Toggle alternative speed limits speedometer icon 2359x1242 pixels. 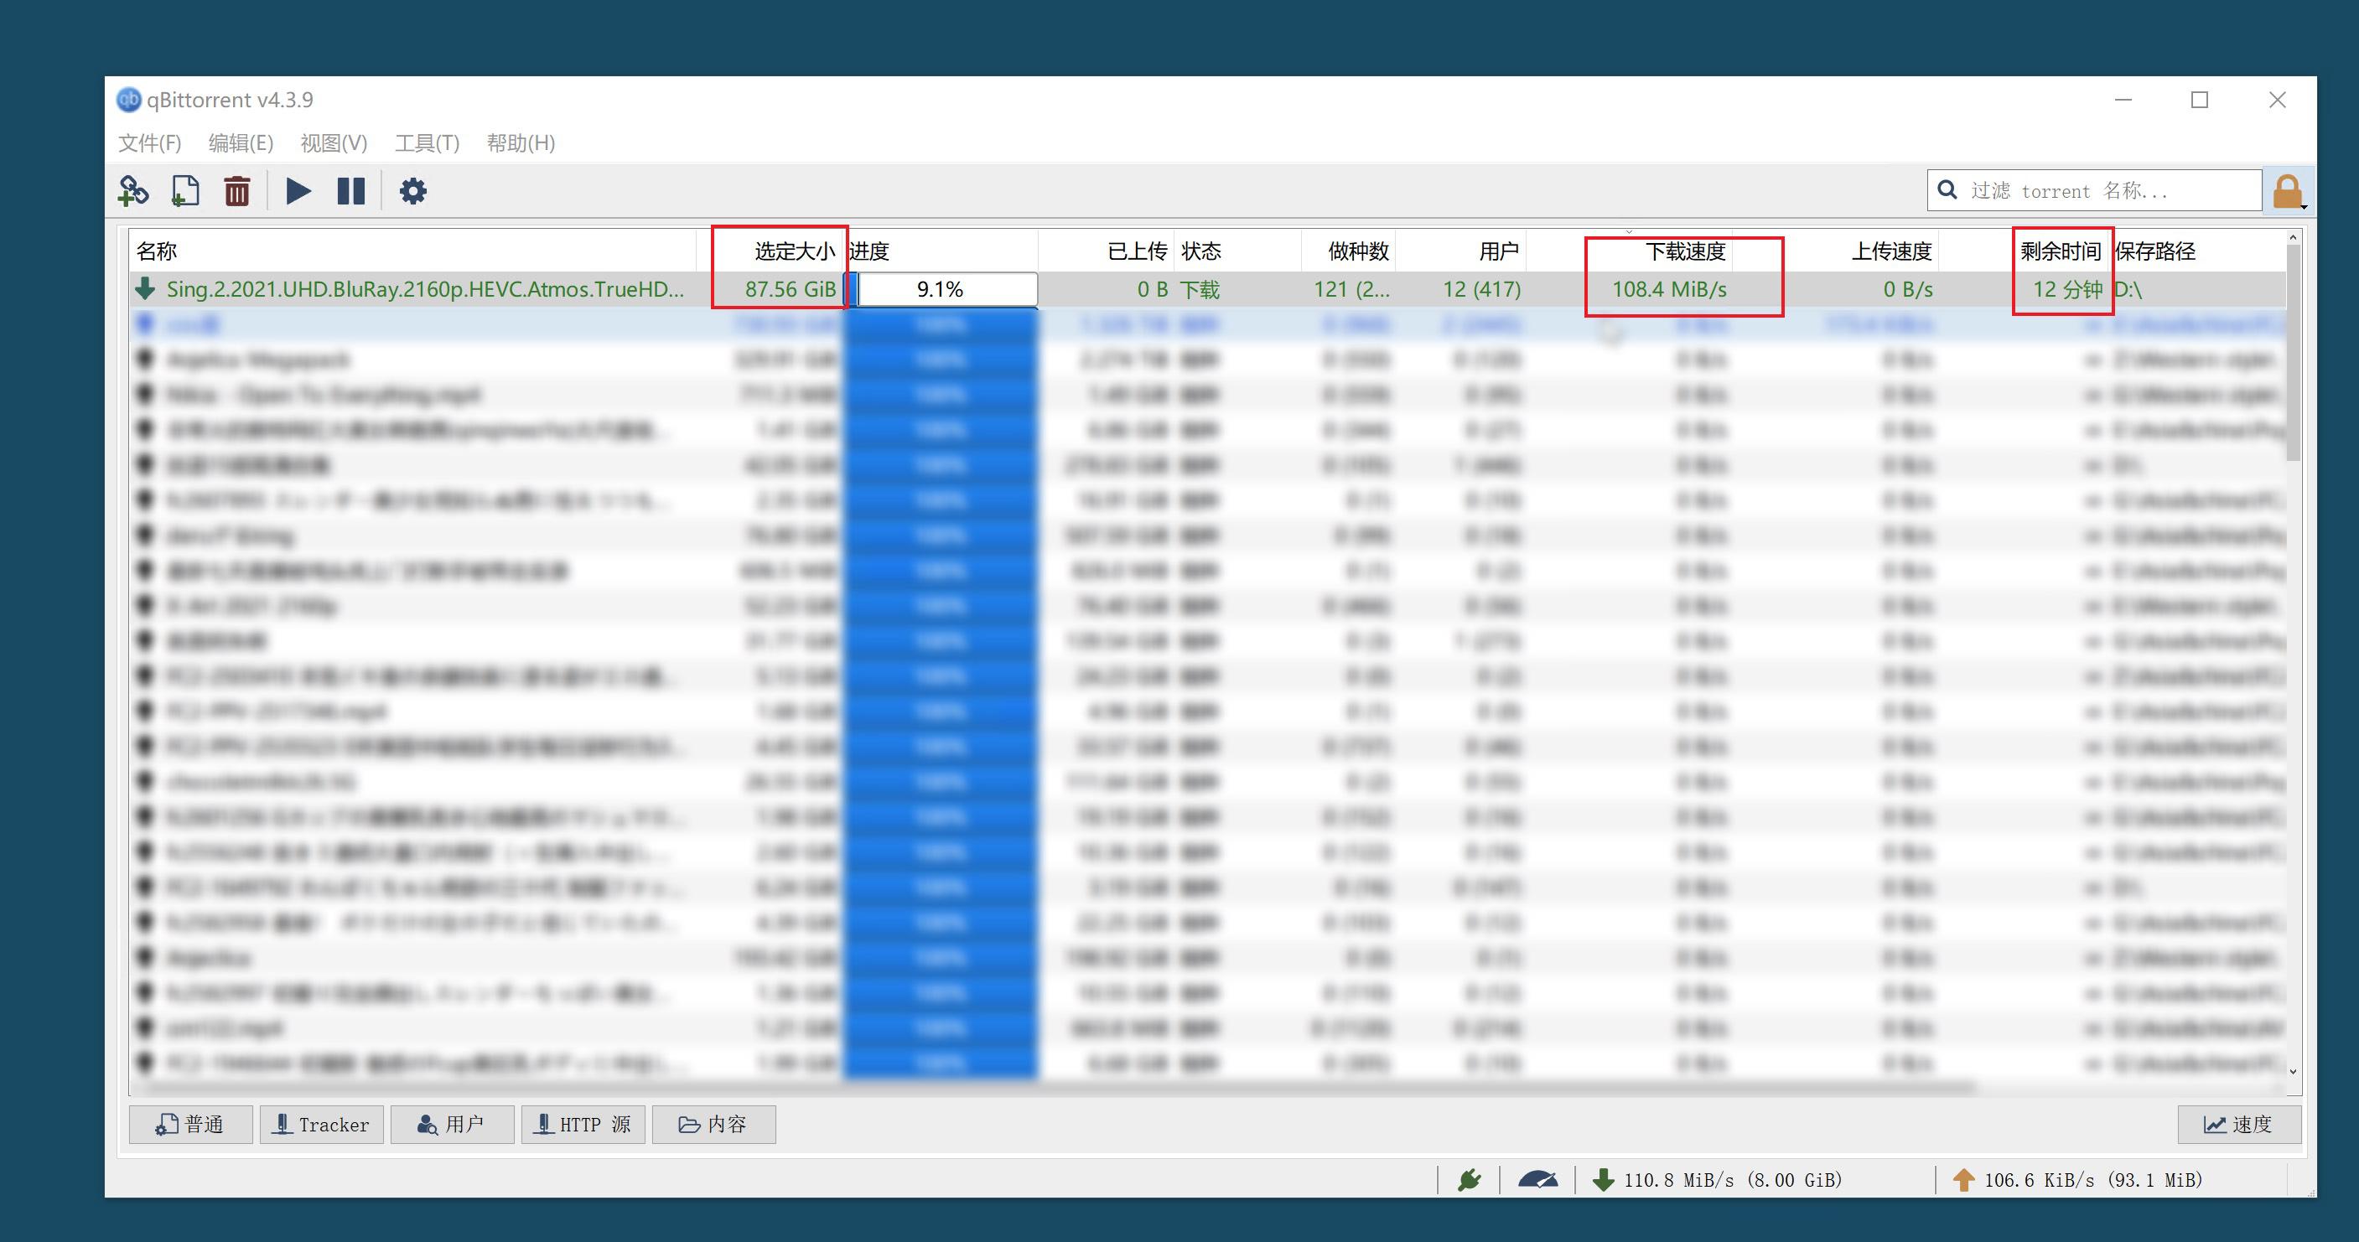[1537, 1180]
